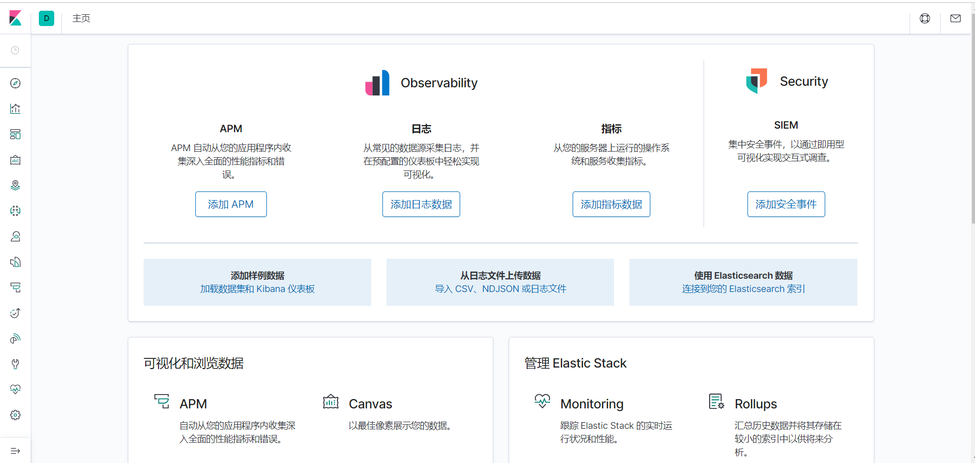Open the APM title under 可视化和浏览数据
The height and width of the screenshot is (463, 975).
pos(193,404)
